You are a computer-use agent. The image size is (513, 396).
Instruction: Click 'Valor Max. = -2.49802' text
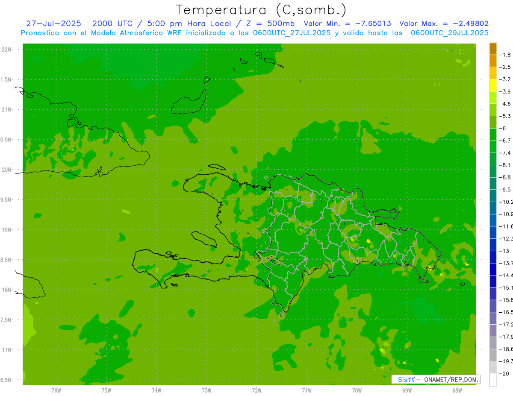click(x=444, y=23)
